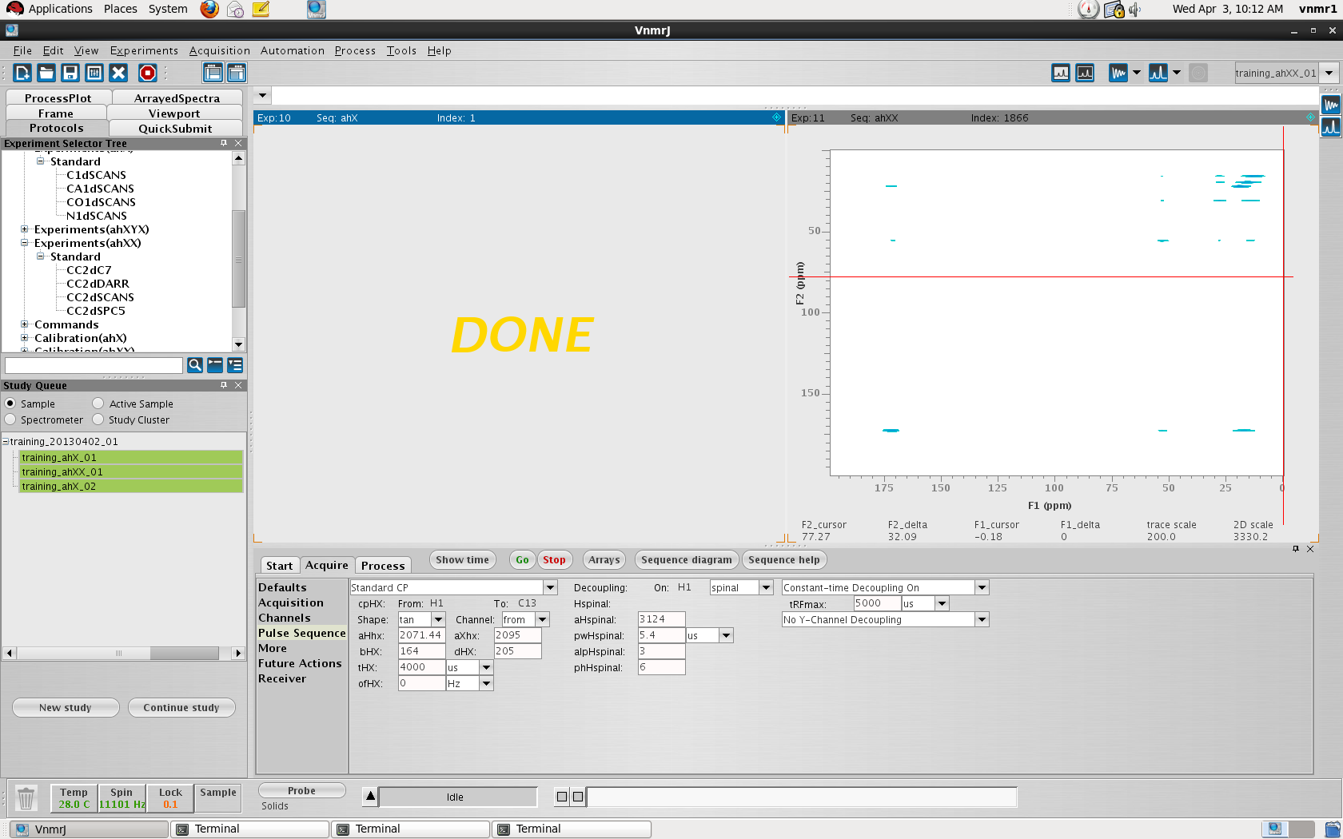
Task: Click the red stop acquisition toolbar icon
Action: [x=147, y=74]
